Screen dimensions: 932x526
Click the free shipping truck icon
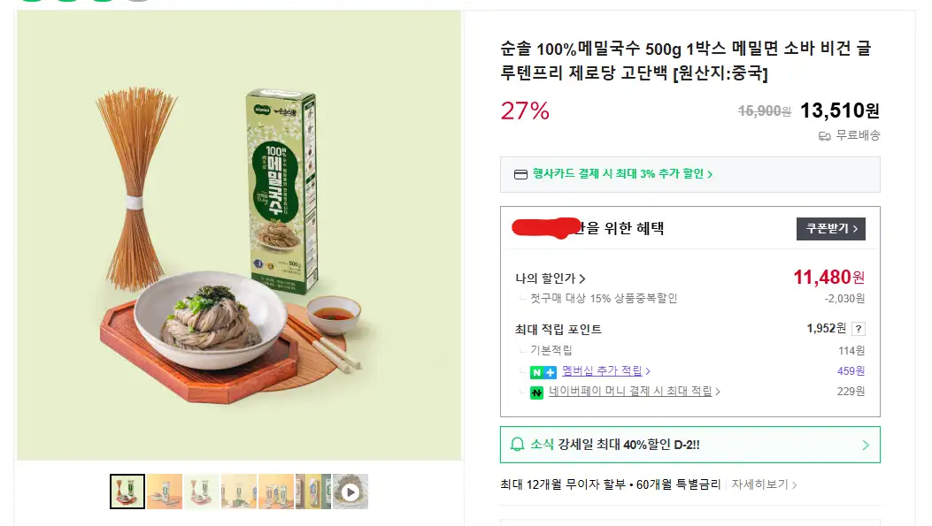pyautogui.click(x=825, y=136)
